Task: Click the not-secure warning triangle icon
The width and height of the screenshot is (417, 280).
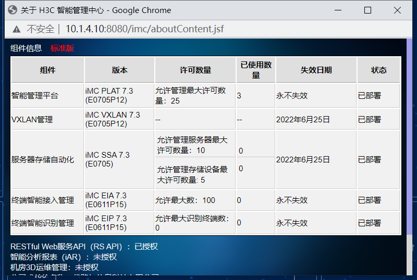Action: tap(17, 29)
